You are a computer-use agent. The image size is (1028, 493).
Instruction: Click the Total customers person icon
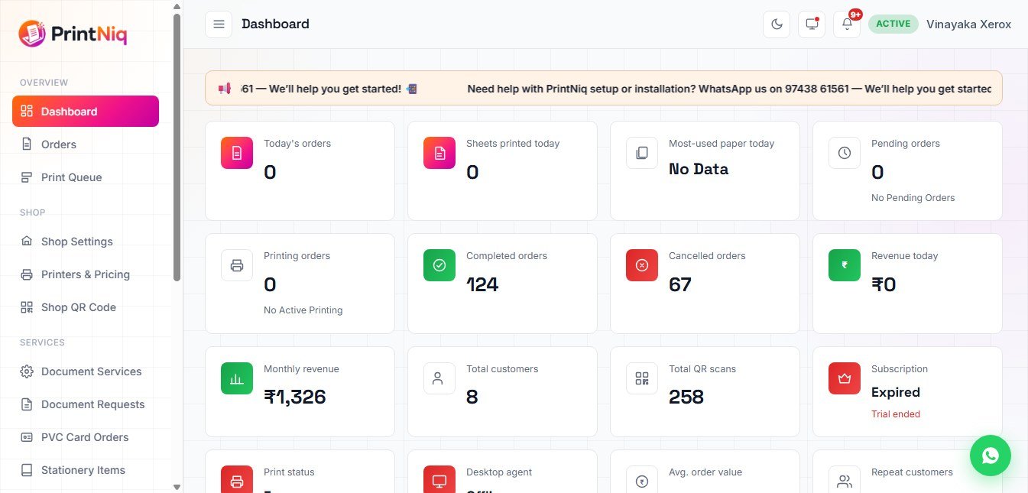pyautogui.click(x=439, y=378)
